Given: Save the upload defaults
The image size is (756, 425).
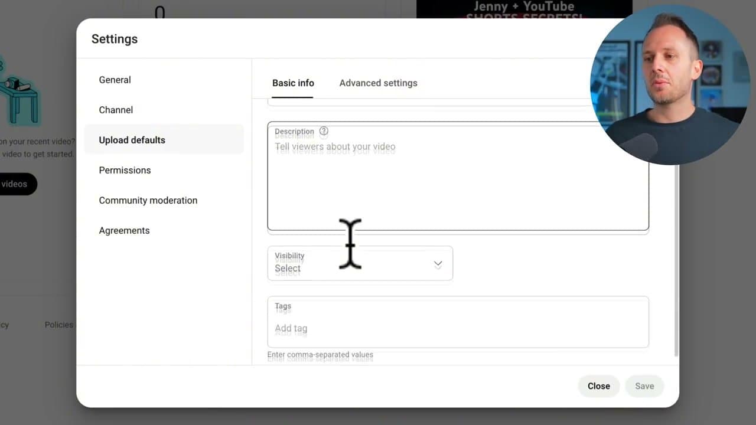Looking at the screenshot, I should pos(644,385).
